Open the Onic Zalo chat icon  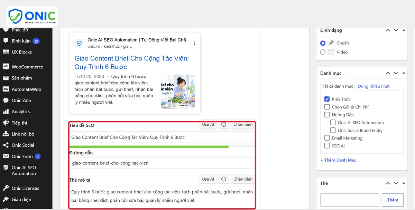[6, 101]
